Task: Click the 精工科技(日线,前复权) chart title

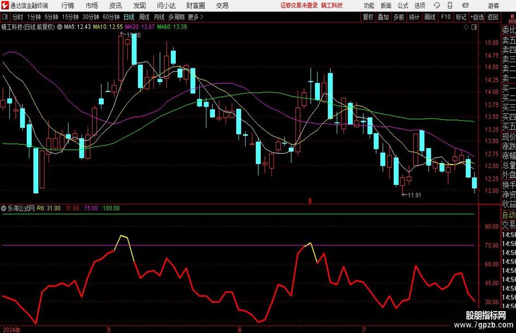Action: click(x=28, y=27)
